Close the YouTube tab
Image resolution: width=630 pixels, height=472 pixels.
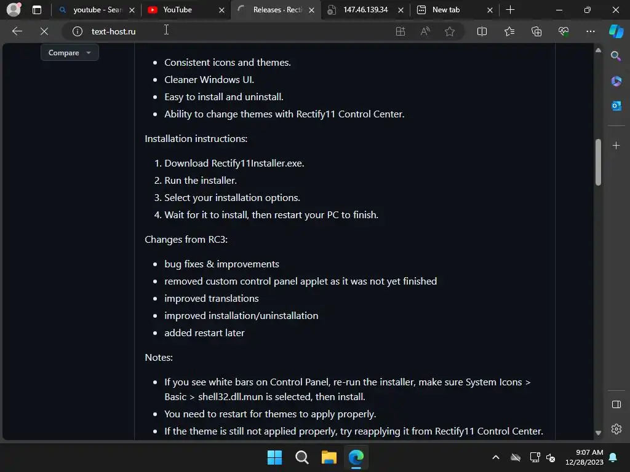pyautogui.click(x=221, y=10)
